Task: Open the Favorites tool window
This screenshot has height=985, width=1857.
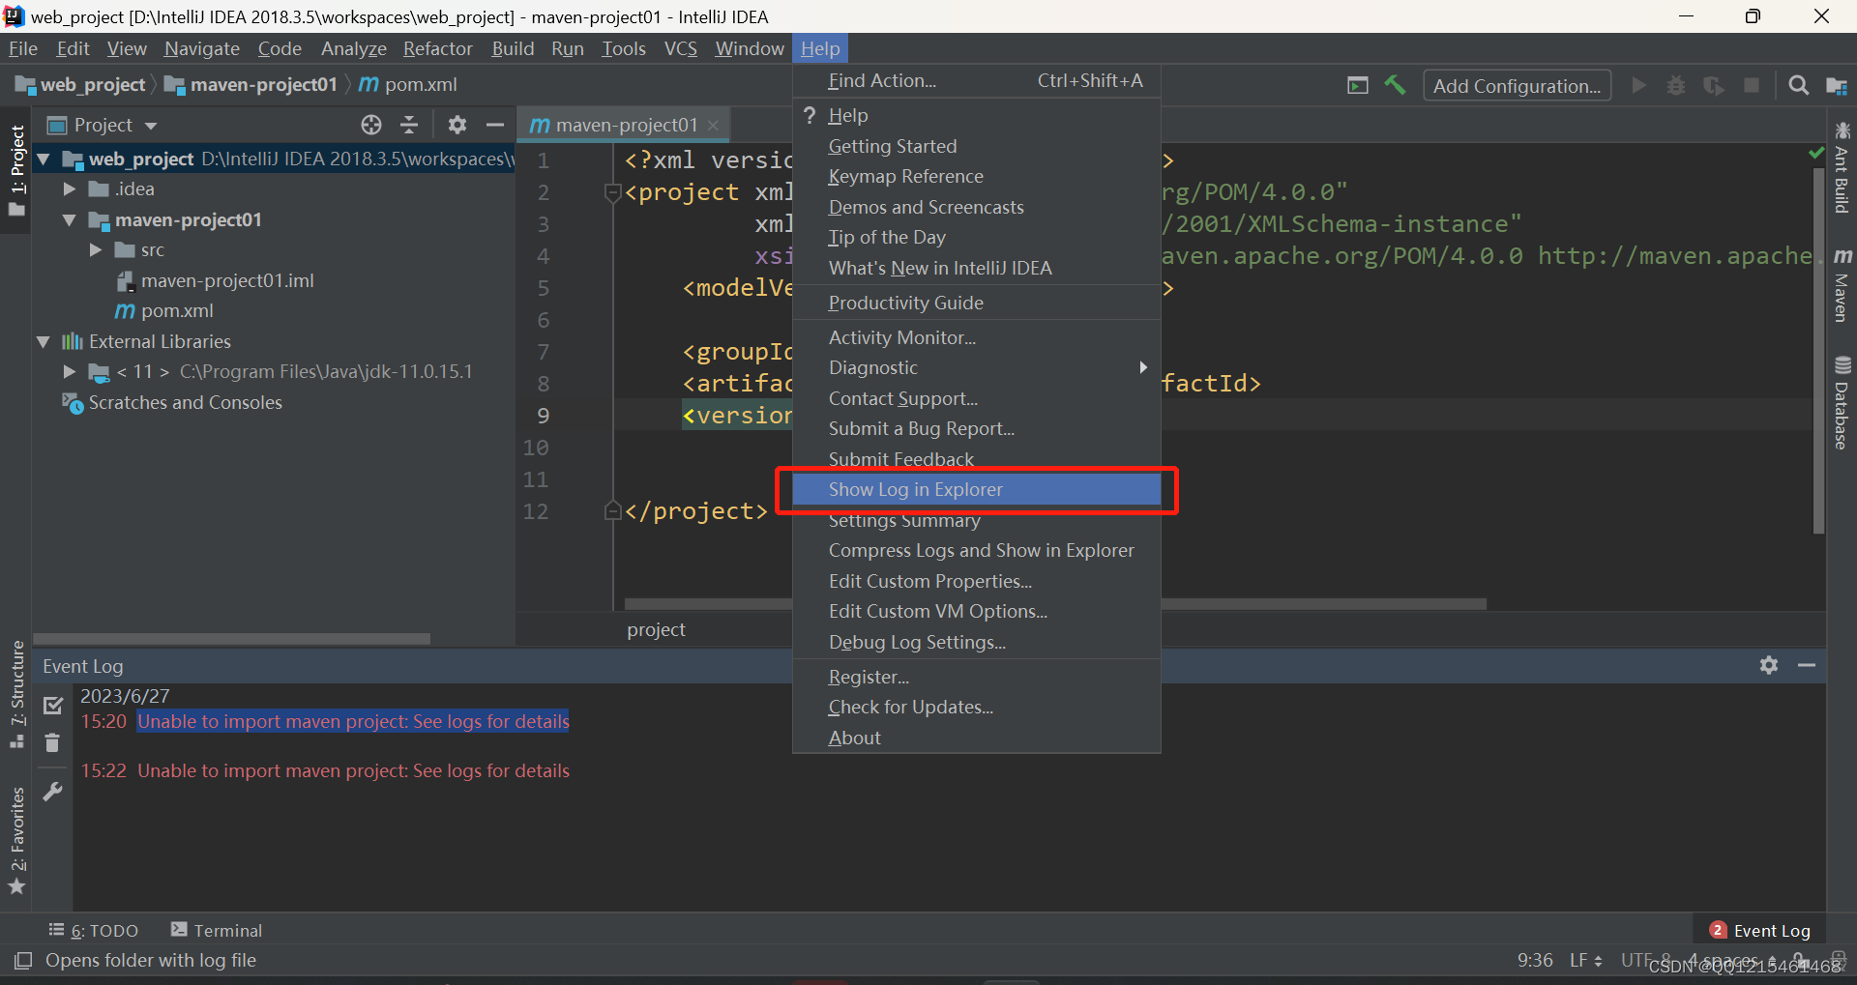Action: click(16, 841)
